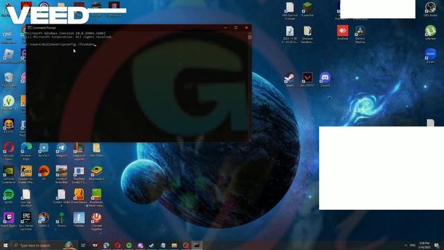Click the Steam icon in taskbar
444x250 pixels.
[x=151, y=245]
